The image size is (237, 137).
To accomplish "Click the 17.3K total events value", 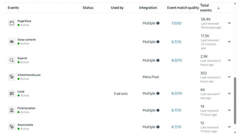I will pyautogui.click(x=205, y=36).
